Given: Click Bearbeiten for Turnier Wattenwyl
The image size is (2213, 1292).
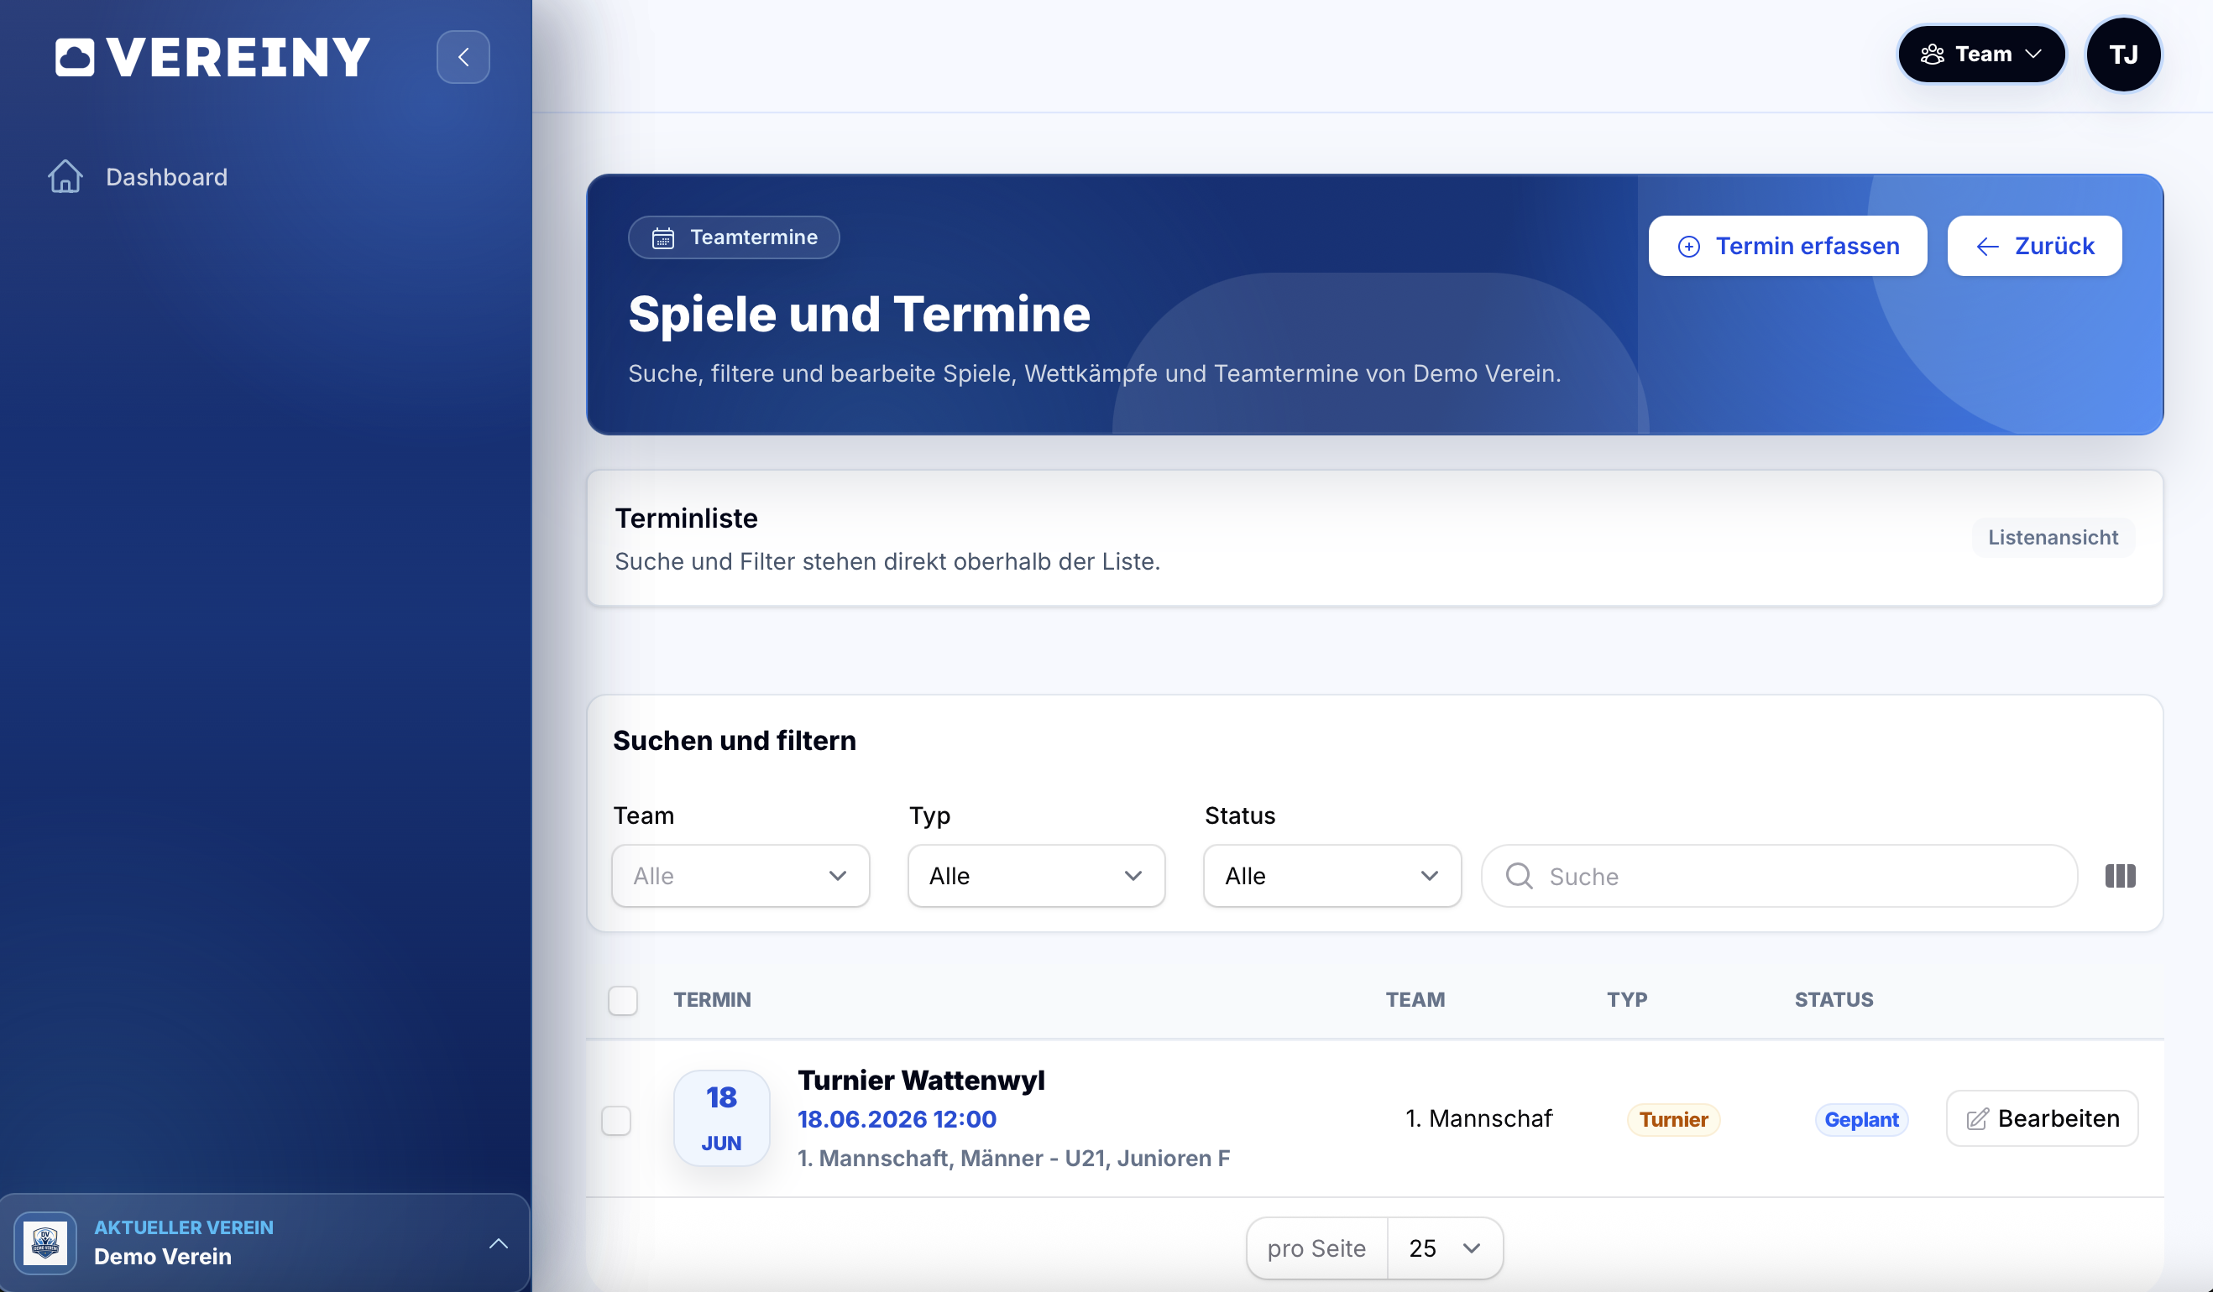Looking at the screenshot, I should (x=2042, y=1118).
